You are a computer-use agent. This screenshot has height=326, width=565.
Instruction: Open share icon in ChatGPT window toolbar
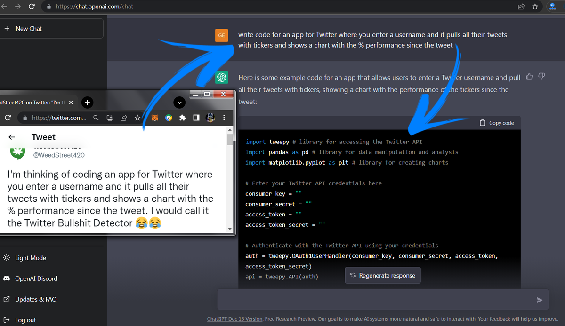[521, 7]
